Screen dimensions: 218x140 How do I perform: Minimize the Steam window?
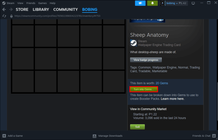(202, 3)
